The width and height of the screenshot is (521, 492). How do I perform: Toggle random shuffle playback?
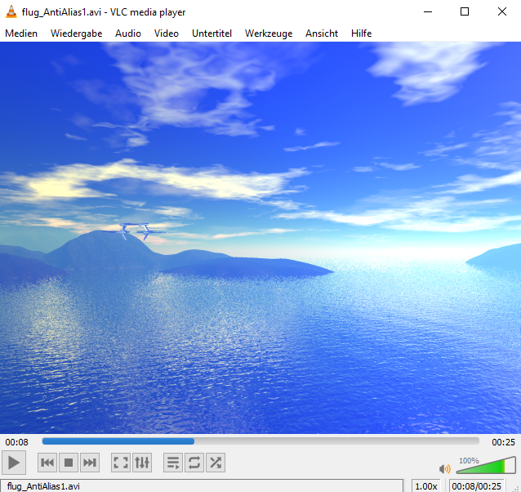(x=216, y=463)
